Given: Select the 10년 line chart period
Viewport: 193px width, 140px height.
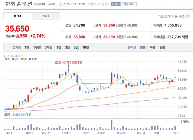Looking at the screenshot, I should [86, 47].
